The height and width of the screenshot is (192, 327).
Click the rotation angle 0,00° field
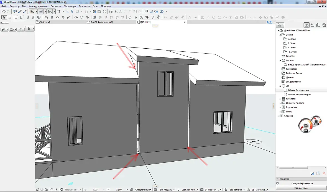tap(96, 190)
